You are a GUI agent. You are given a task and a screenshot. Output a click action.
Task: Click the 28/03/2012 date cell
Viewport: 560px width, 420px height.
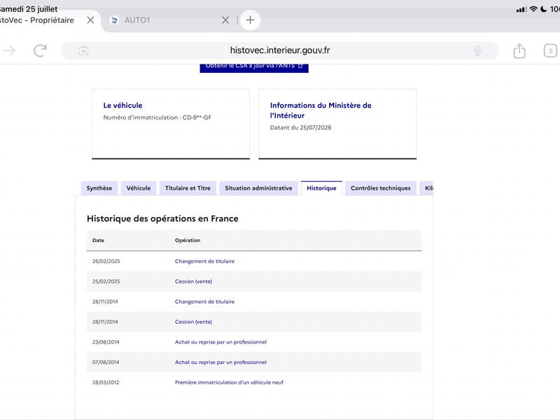click(x=106, y=382)
